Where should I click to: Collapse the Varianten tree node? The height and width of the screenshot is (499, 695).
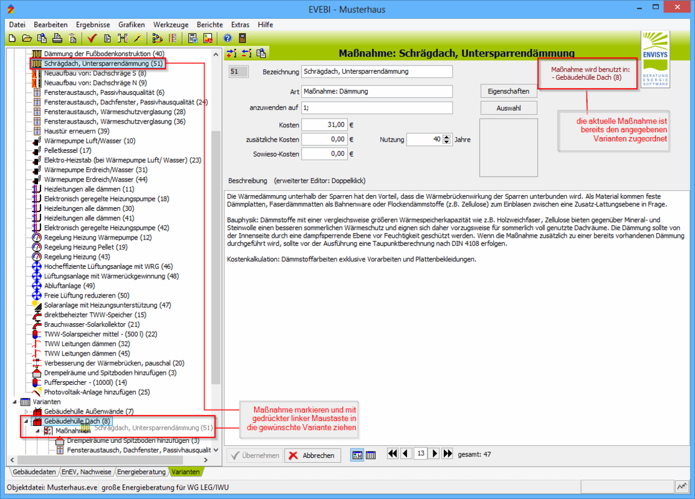pyautogui.click(x=14, y=402)
